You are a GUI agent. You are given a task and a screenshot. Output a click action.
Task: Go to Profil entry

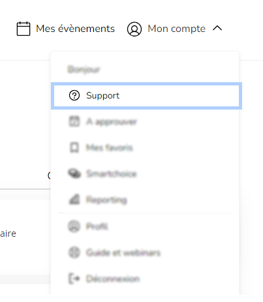point(97,226)
